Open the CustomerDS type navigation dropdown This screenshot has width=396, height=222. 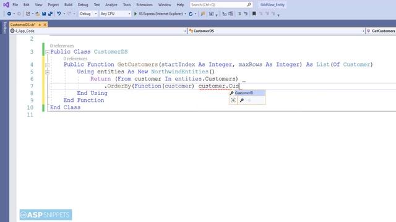click(277, 31)
